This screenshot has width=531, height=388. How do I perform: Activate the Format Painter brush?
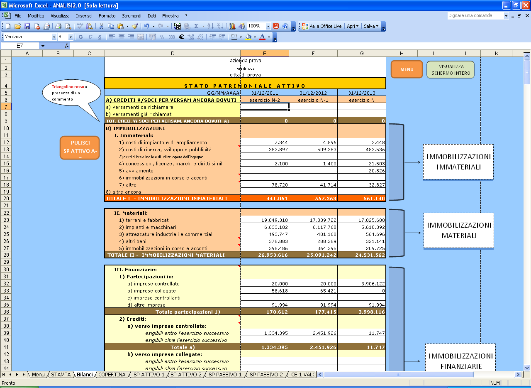coord(135,26)
